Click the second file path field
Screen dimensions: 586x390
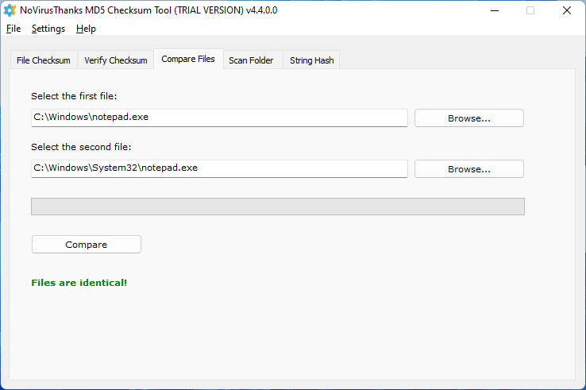pyautogui.click(x=219, y=168)
